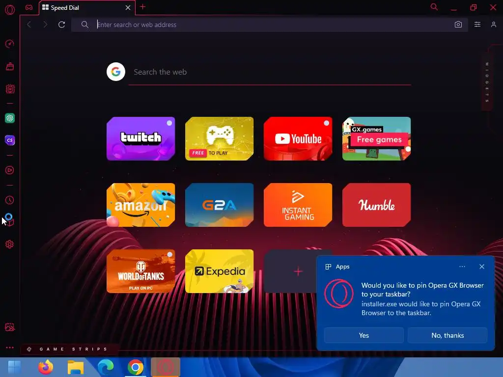Open a new tab with plus button

[143, 7]
